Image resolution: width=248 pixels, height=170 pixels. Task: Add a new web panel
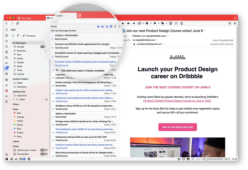pos(6,102)
